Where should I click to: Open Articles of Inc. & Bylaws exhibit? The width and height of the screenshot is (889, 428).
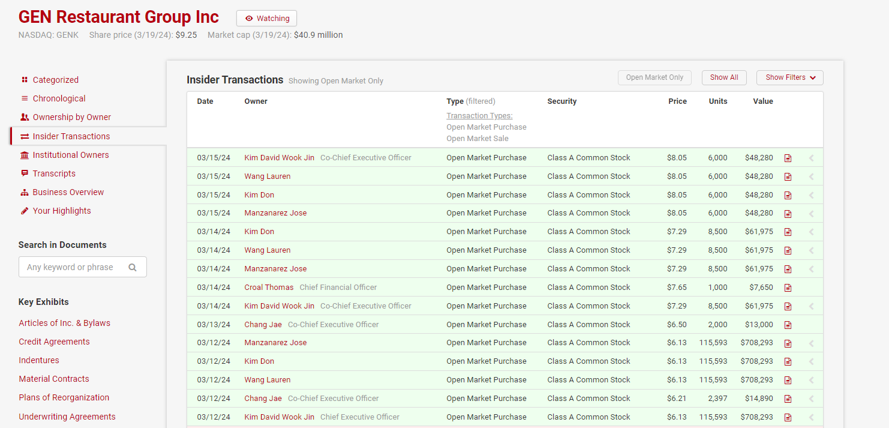pos(65,323)
